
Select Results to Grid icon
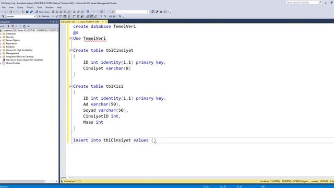(x=92, y=16)
